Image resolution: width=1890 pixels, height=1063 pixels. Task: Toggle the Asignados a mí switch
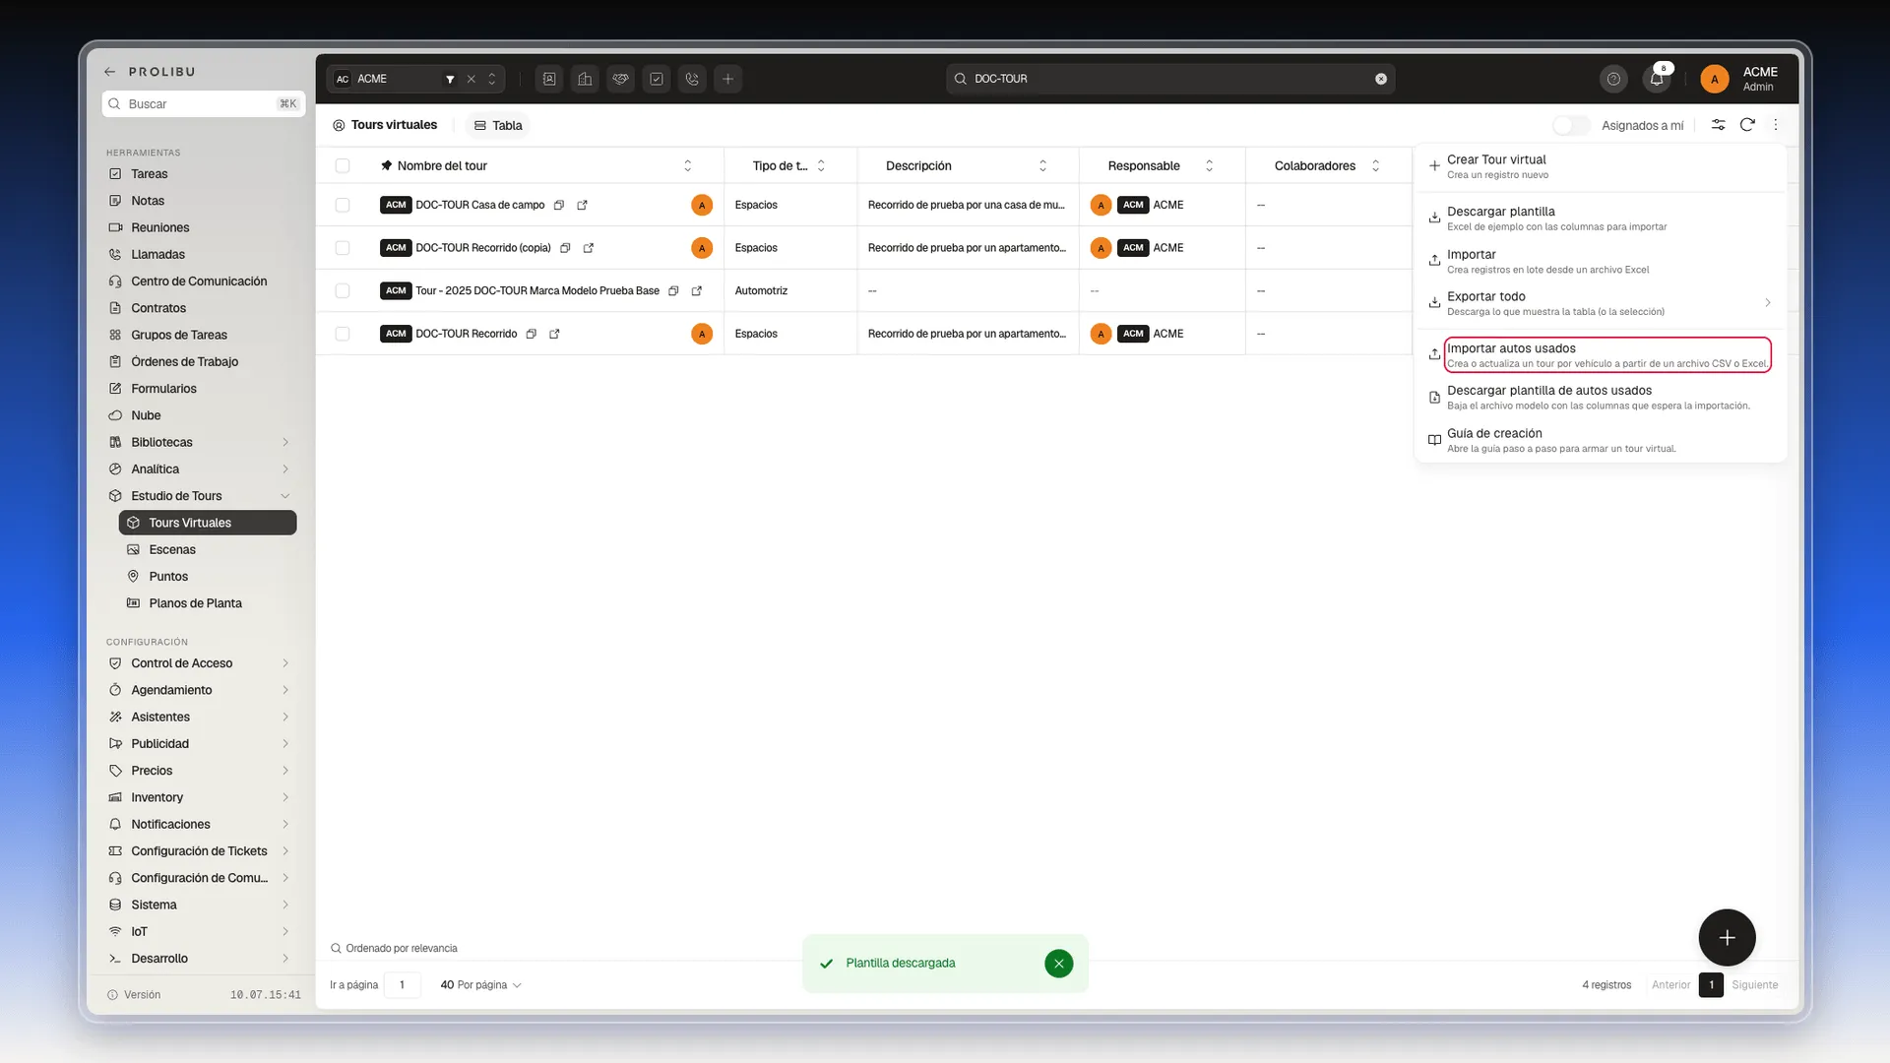click(1570, 125)
